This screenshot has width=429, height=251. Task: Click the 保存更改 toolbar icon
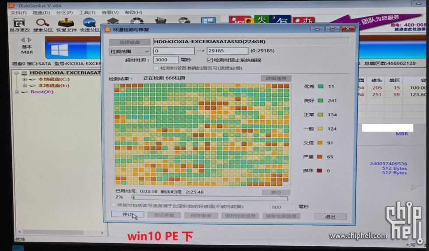[x=19, y=23]
